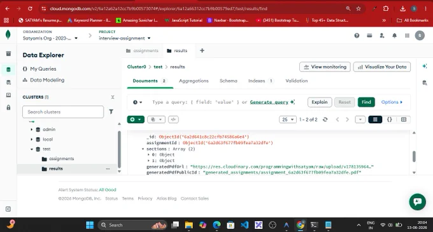Open the code export button
433x232 pixels.
pyautogui.click(x=173, y=119)
